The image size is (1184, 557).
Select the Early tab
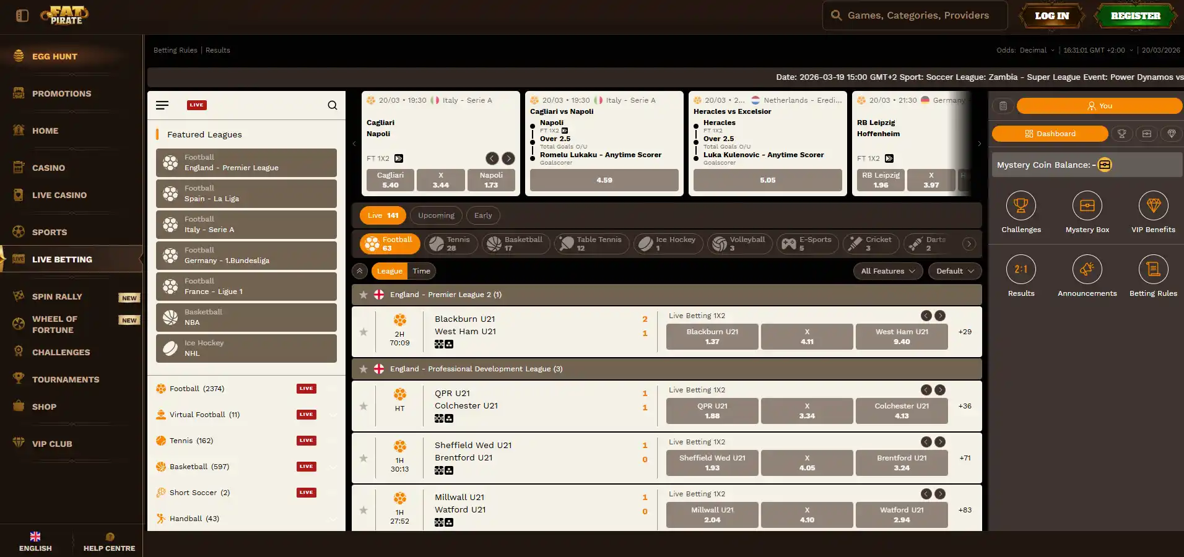(x=483, y=215)
